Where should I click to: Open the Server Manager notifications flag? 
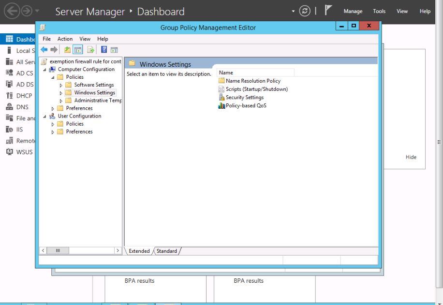pyautogui.click(x=328, y=11)
